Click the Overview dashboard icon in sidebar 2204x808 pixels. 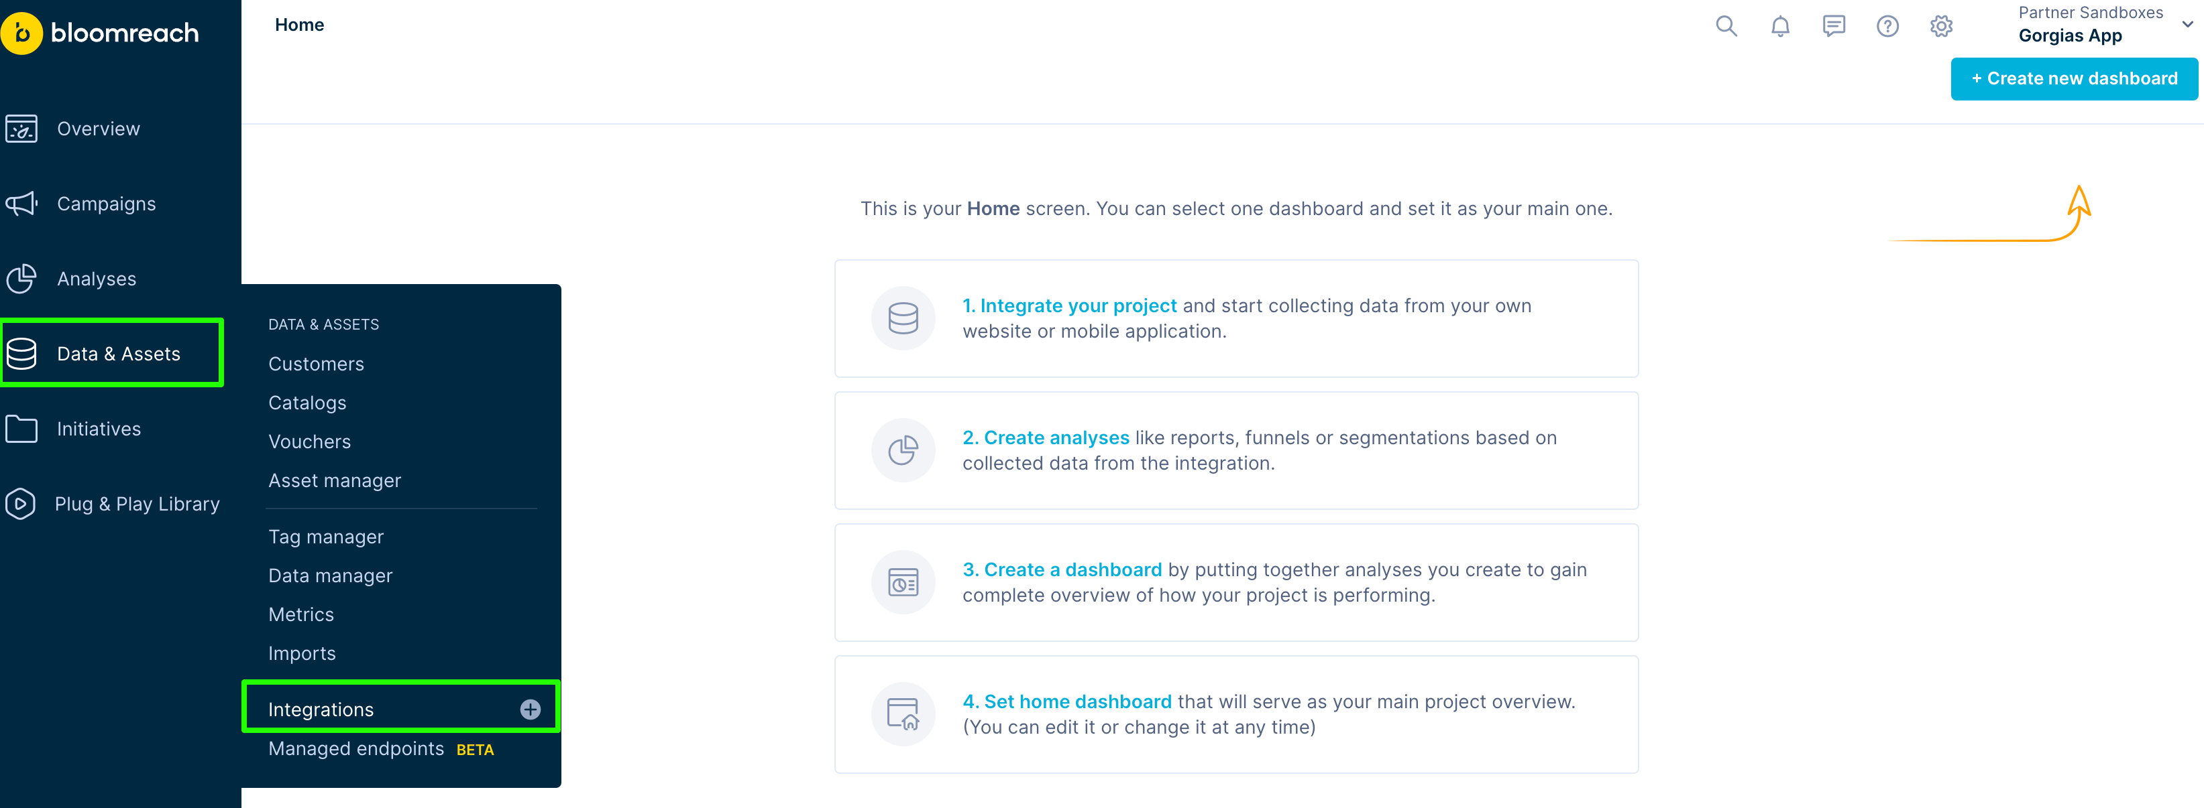click(x=21, y=129)
